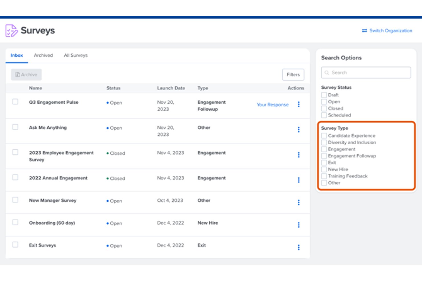
Task: Open the New Manager Survey name
Action: (x=53, y=200)
